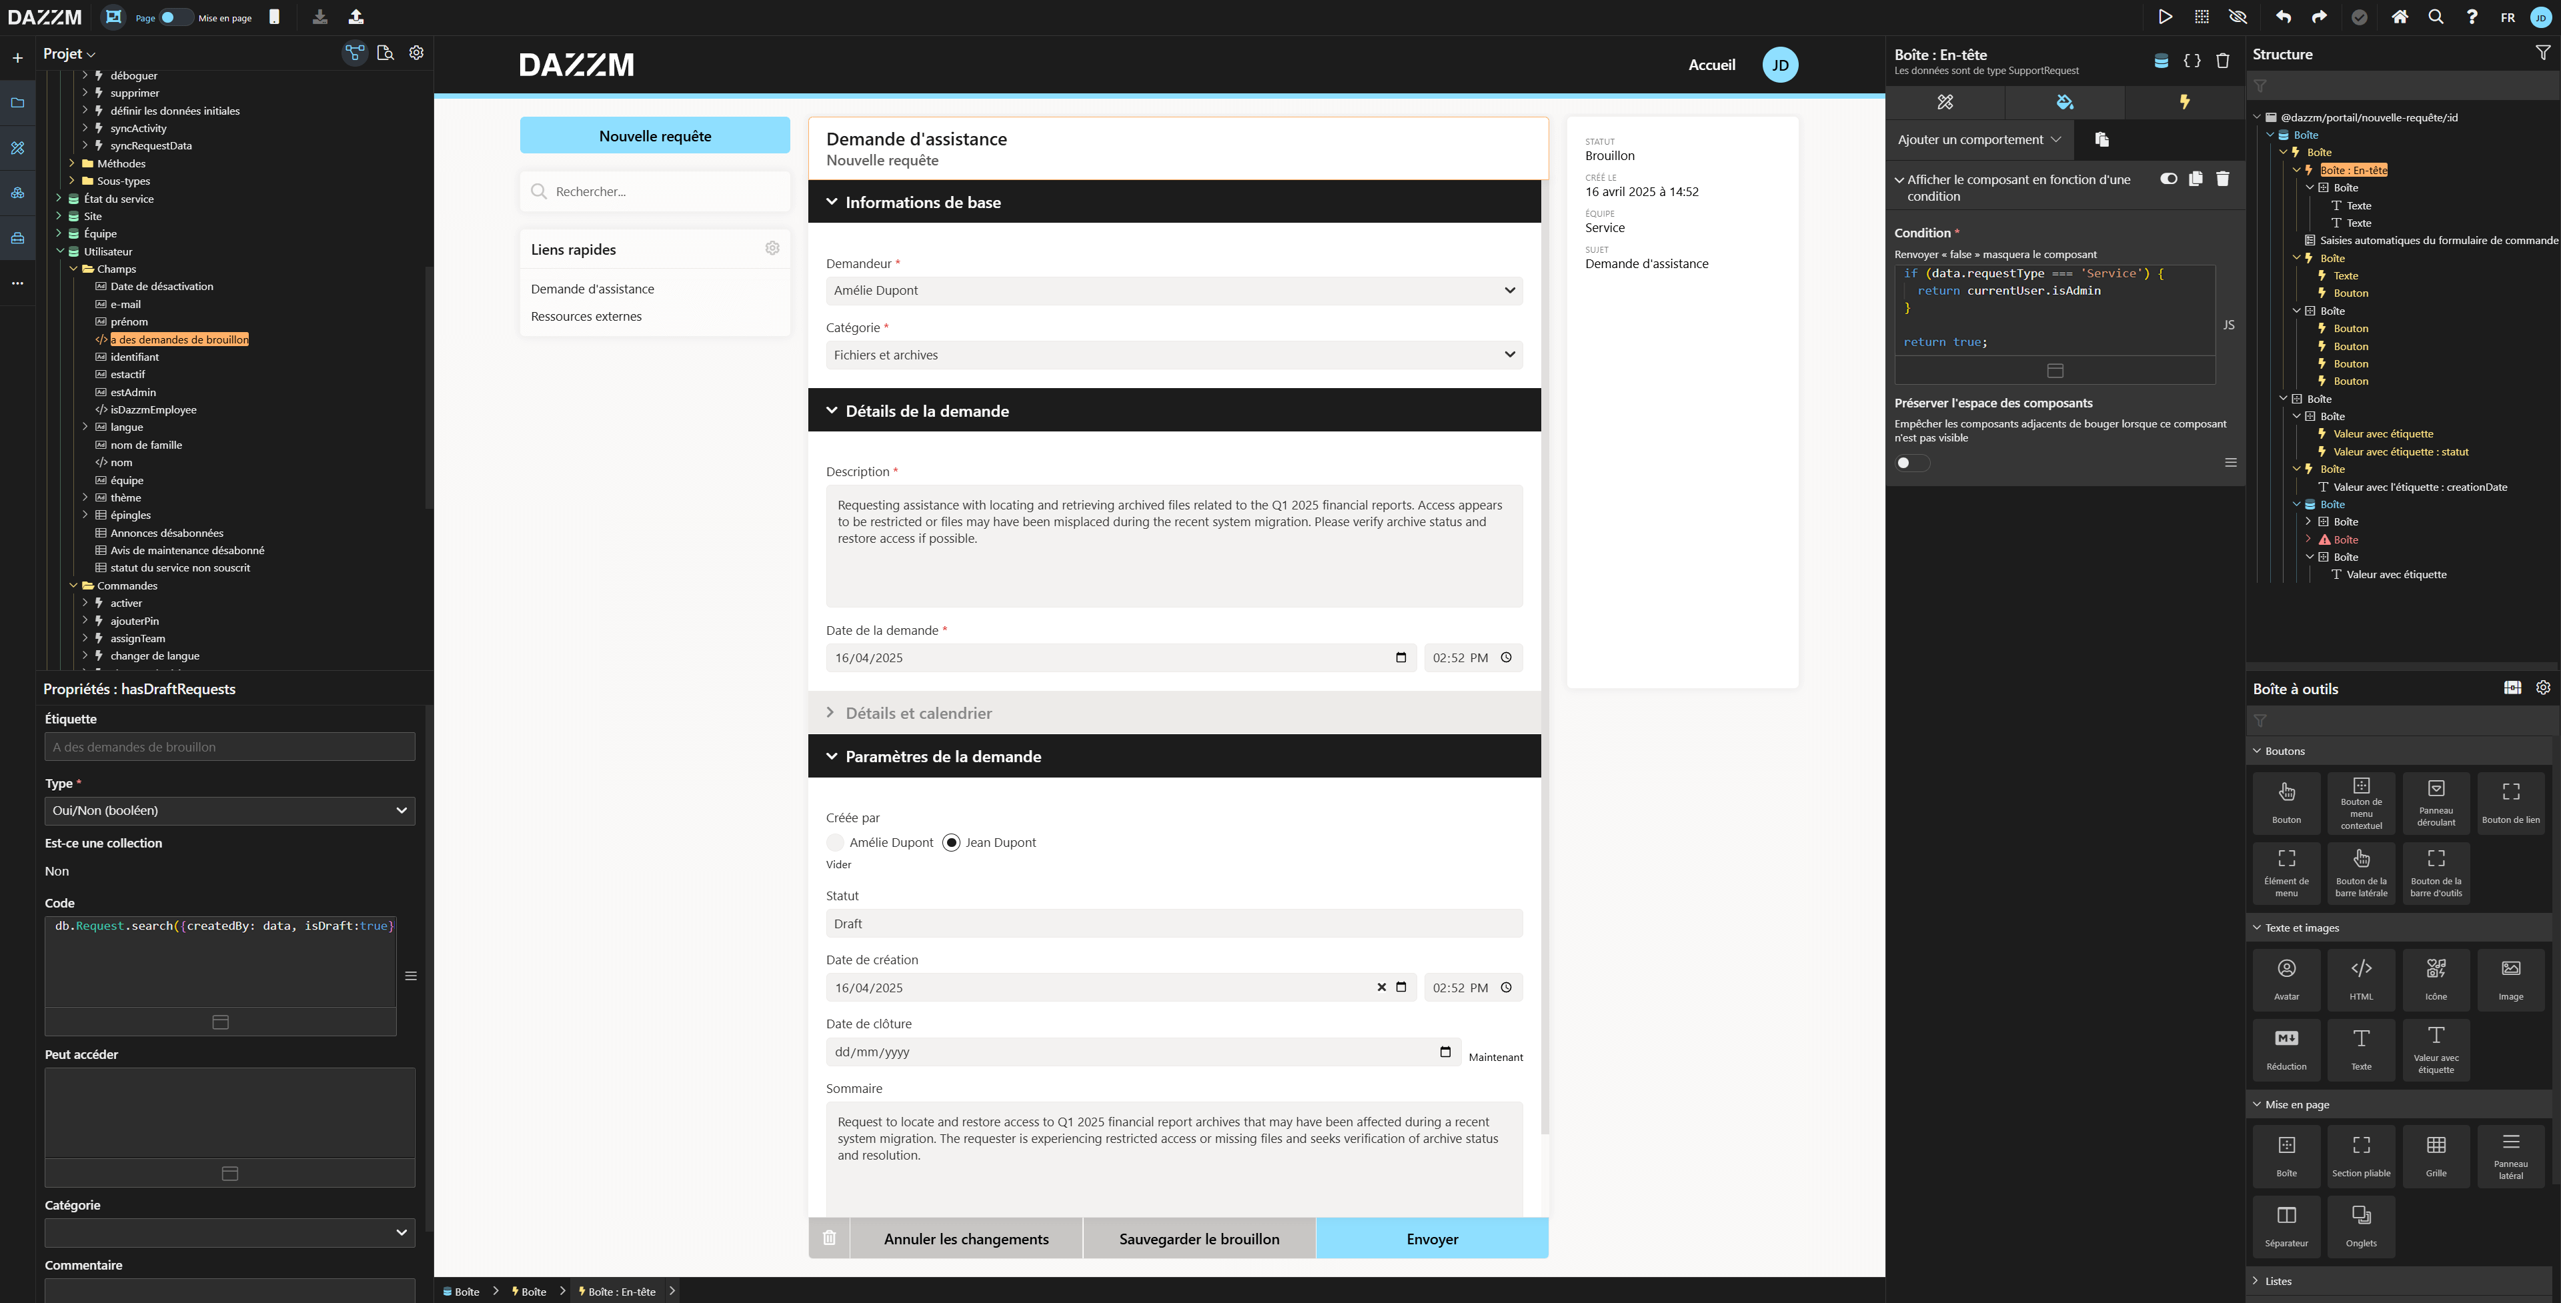Collapse Informations de base section
Image resolution: width=2561 pixels, height=1303 pixels.
(1174, 202)
